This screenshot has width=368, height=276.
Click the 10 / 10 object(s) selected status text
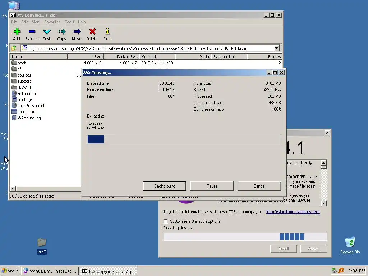tap(32, 196)
